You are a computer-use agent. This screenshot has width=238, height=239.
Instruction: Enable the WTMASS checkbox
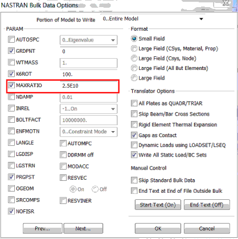point(11,62)
